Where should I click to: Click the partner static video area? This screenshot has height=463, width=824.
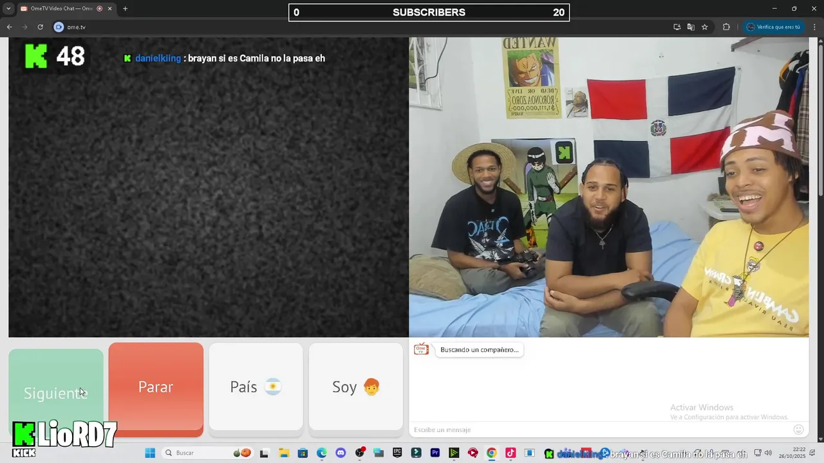(x=209, y=187)
